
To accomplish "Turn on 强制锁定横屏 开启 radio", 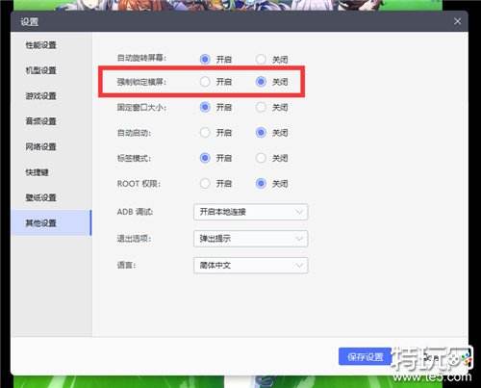I will click(205, 82).
